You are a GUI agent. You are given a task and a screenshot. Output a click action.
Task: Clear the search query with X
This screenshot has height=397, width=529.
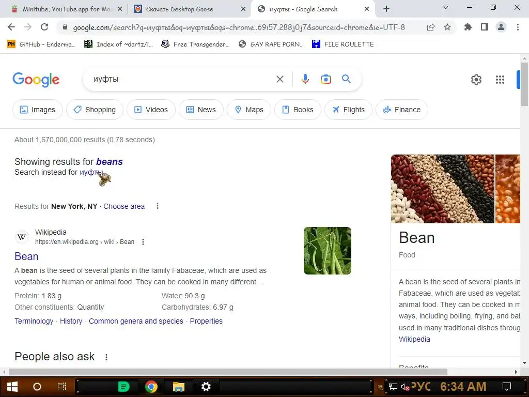tap(280, 79)
